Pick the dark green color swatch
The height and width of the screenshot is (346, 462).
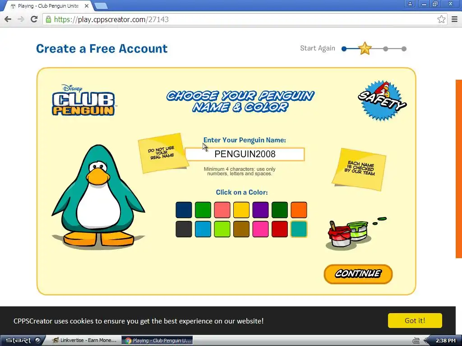pos(280,210)
